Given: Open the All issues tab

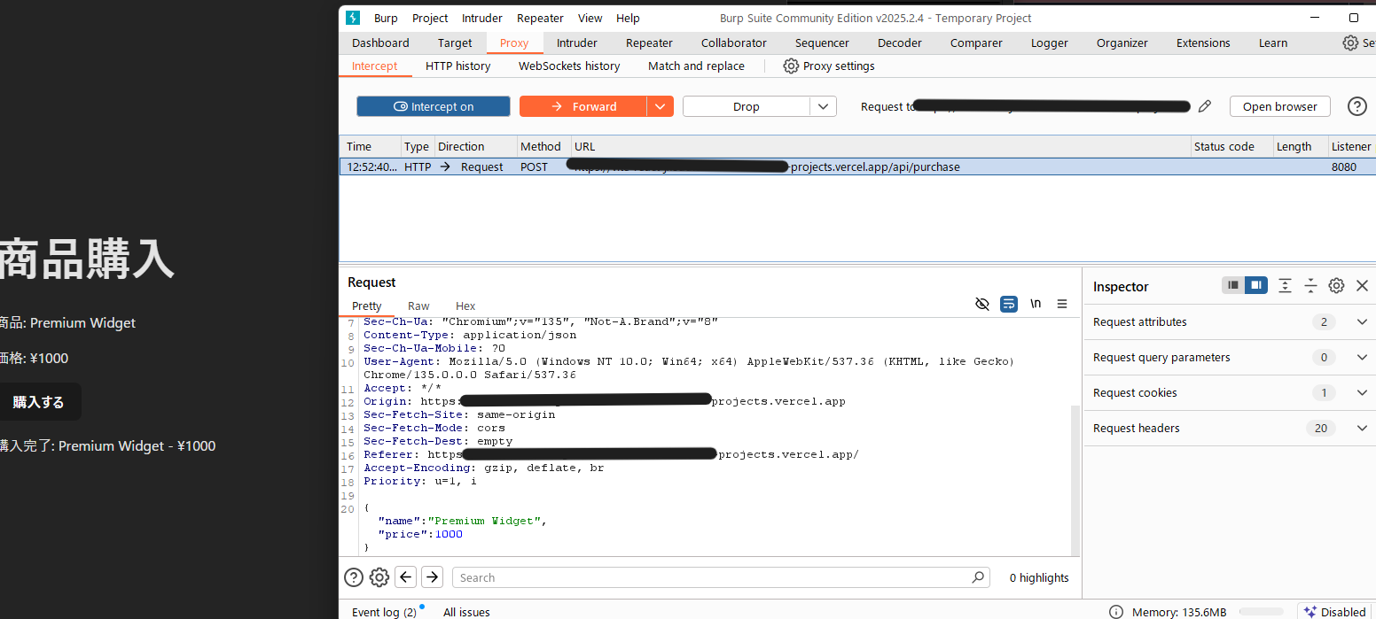Looking at the screenshot, I should click(x=466, y=612).
